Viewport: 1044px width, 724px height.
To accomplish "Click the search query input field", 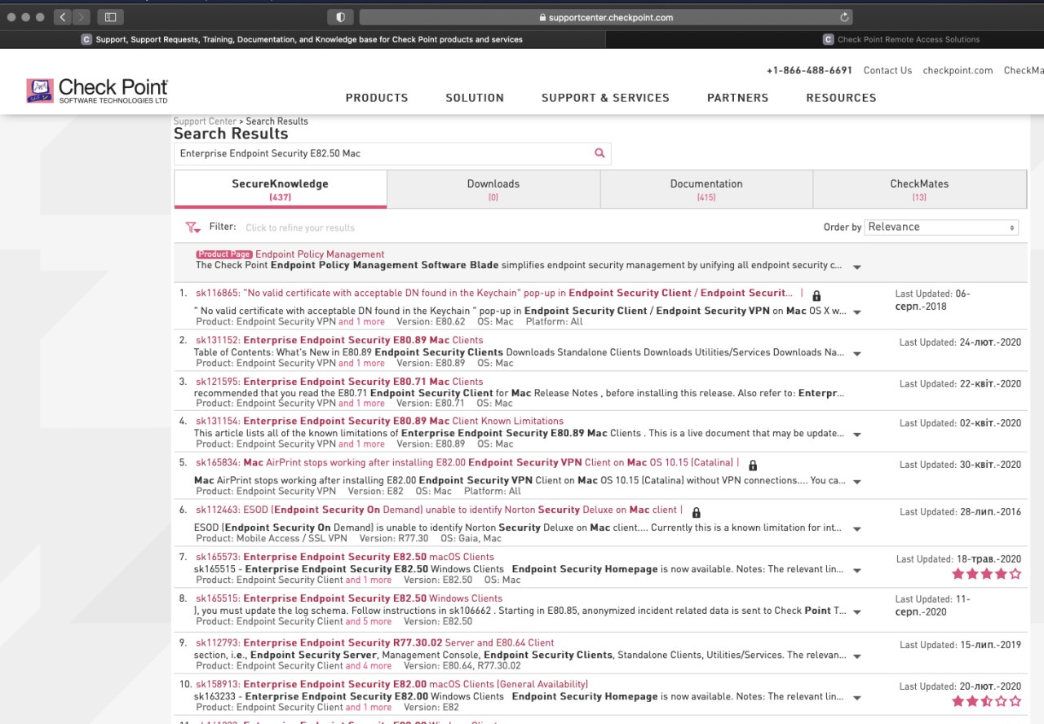I will click(383, 153).
